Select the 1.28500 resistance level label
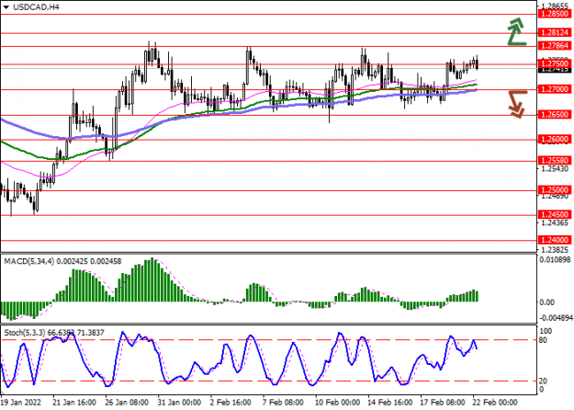The width and height of the screenshot is (574, 410). tap(555, 14)
